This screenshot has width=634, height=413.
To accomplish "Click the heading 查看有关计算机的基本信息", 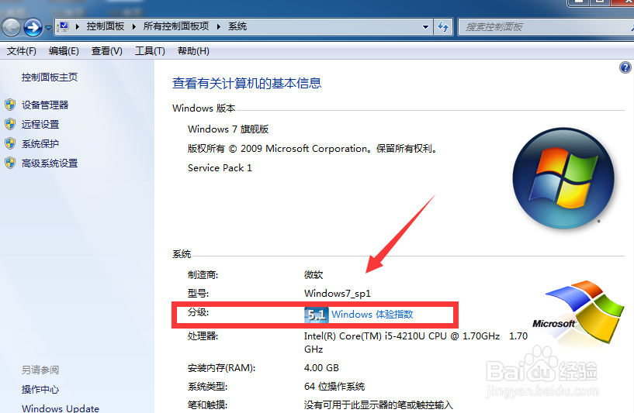I will click(x=247, y=83).
